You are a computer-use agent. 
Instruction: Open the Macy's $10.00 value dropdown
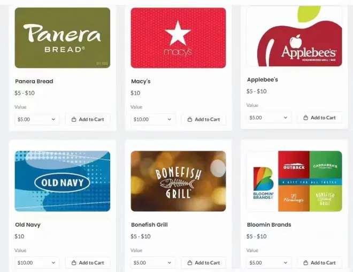[x=152, y=119]
